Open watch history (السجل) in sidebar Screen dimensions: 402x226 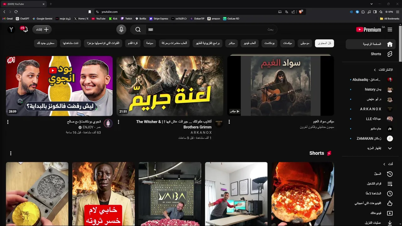(x=371, y=174)
